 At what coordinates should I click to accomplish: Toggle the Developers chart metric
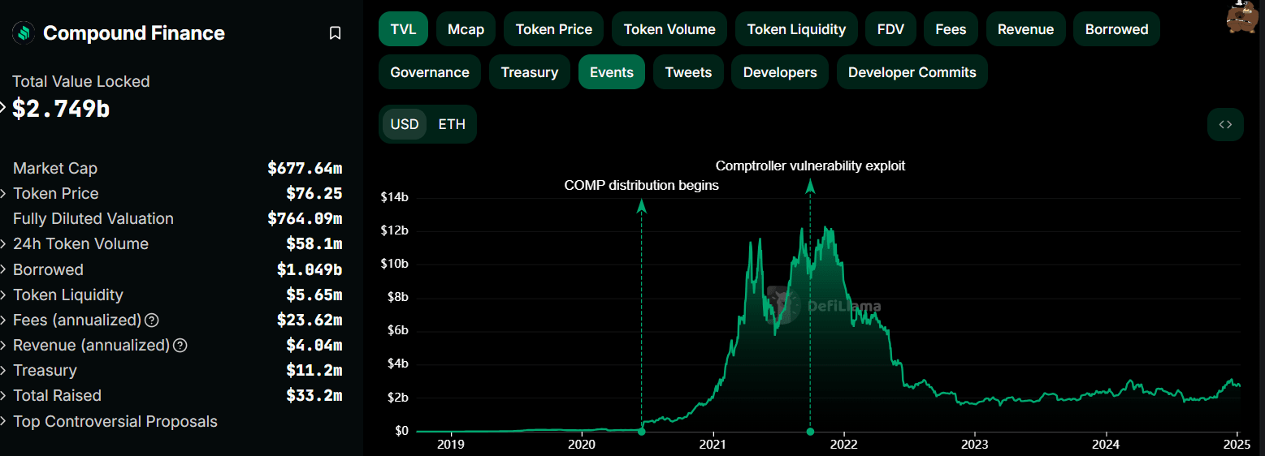pos(780,72)
